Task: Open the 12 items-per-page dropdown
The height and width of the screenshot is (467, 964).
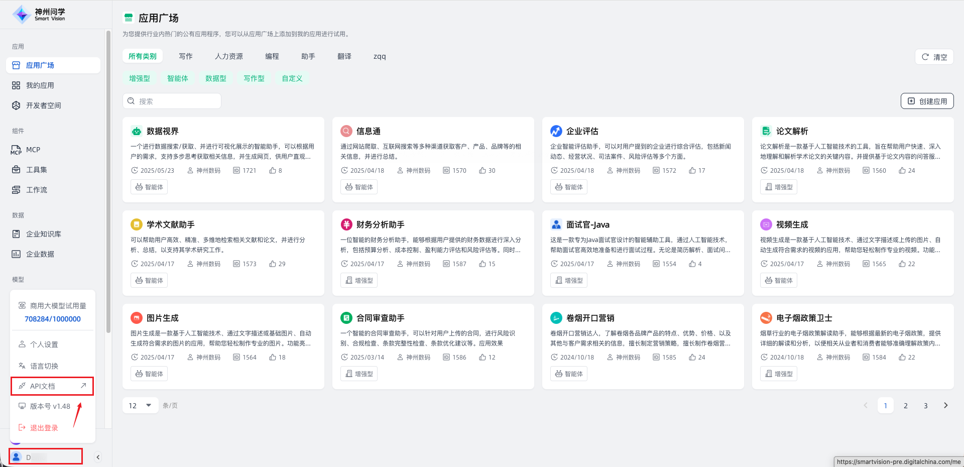Action: (140, 406)
